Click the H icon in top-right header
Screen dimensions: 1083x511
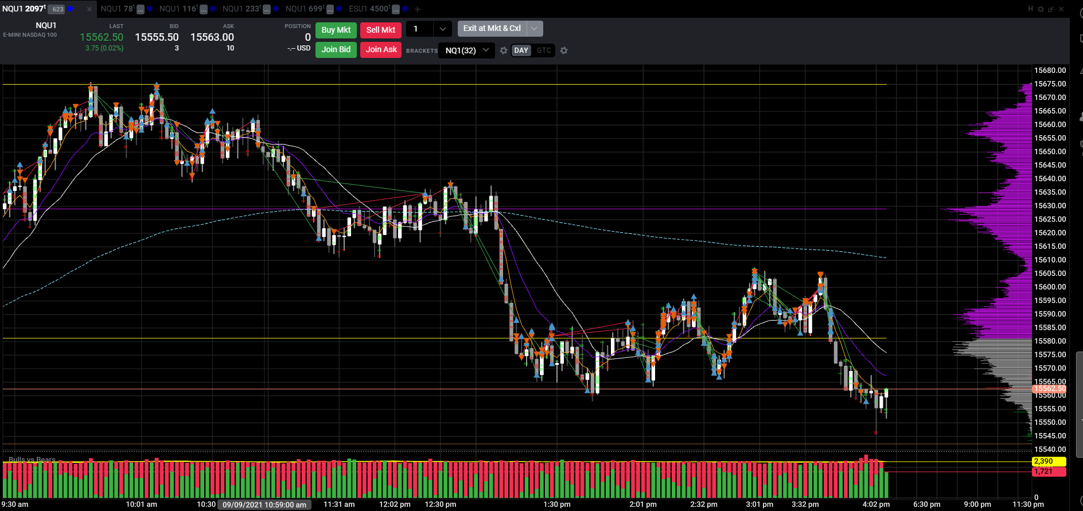coord(1030,9)
